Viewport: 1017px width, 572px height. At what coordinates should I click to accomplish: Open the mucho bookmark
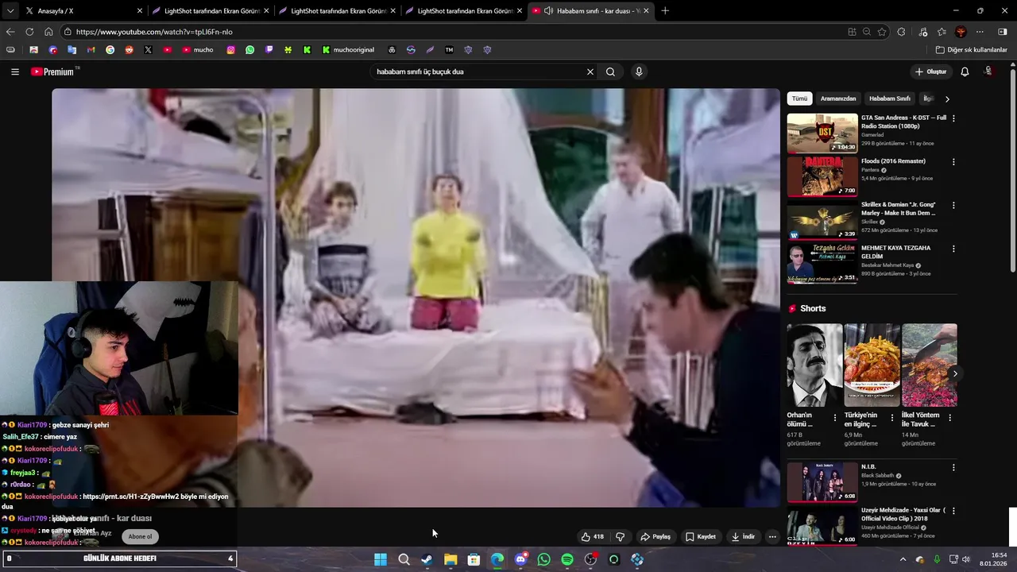pyautogui.click(x=198, y=50)
